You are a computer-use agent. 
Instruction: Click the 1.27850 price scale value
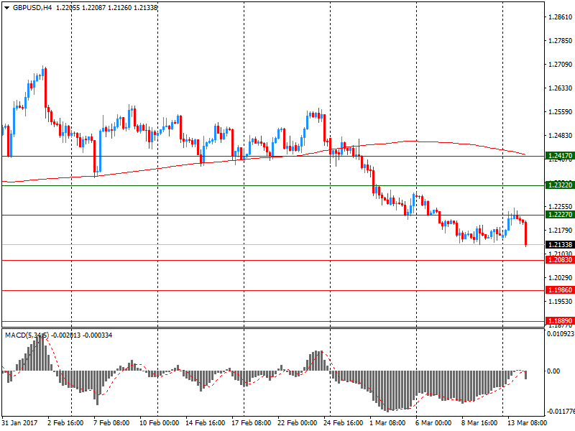tap(560, 41)
